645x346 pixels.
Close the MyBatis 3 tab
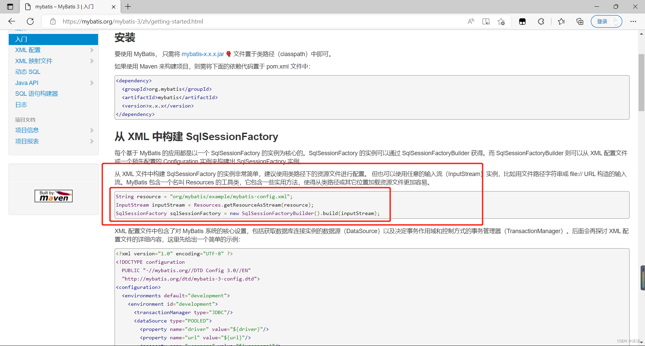tap(114, 7)
